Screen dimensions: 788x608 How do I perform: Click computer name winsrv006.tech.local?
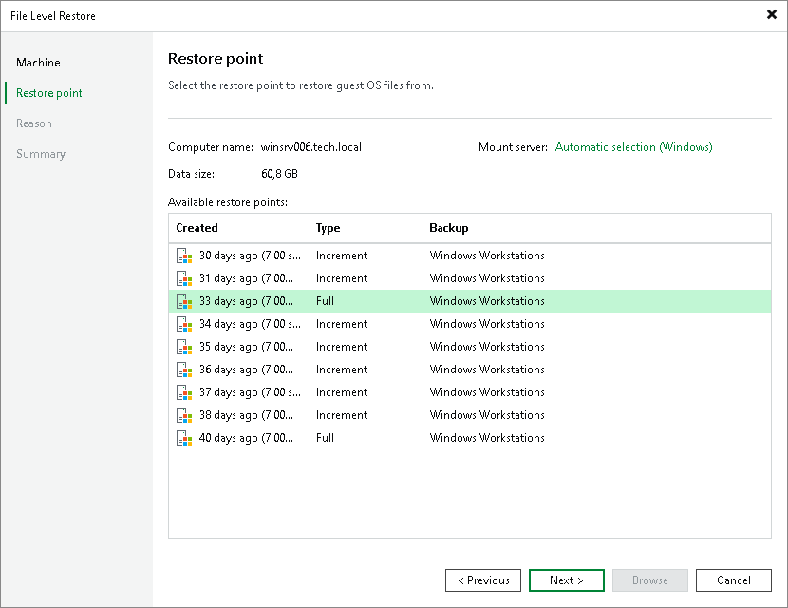(311, 147)
